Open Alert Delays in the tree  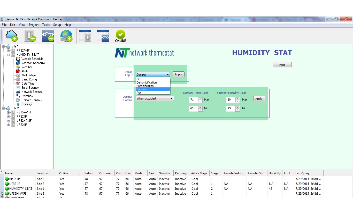pyautogui.click(x=29, y=75)
